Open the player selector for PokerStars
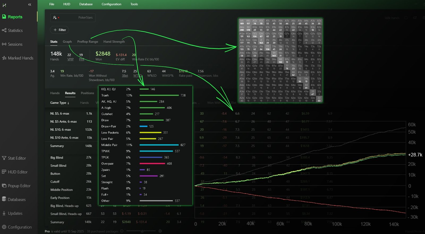This screenshot has width=425, height=234. point(73,18)
